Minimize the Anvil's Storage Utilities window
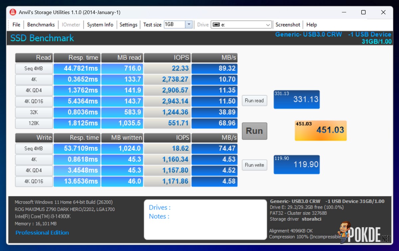Screen dimensions: 399x251 click(343, 12)
